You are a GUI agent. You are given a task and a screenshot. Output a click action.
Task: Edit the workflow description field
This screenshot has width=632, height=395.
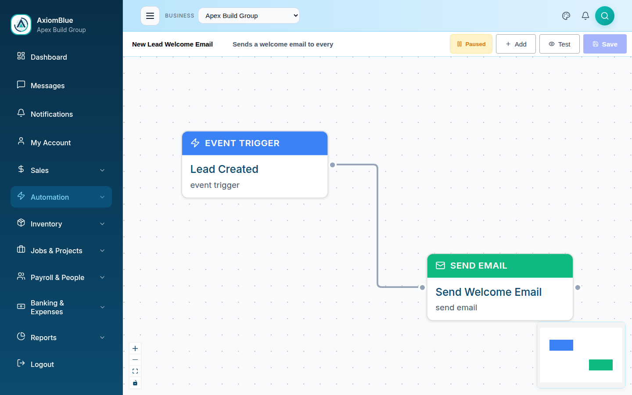point(283,44)
